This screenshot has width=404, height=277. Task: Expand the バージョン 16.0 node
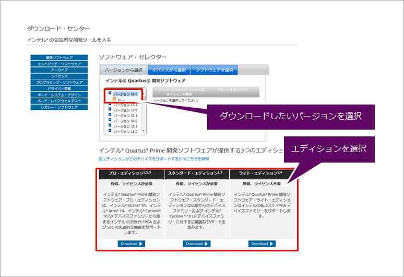click(x=110, y=120)
